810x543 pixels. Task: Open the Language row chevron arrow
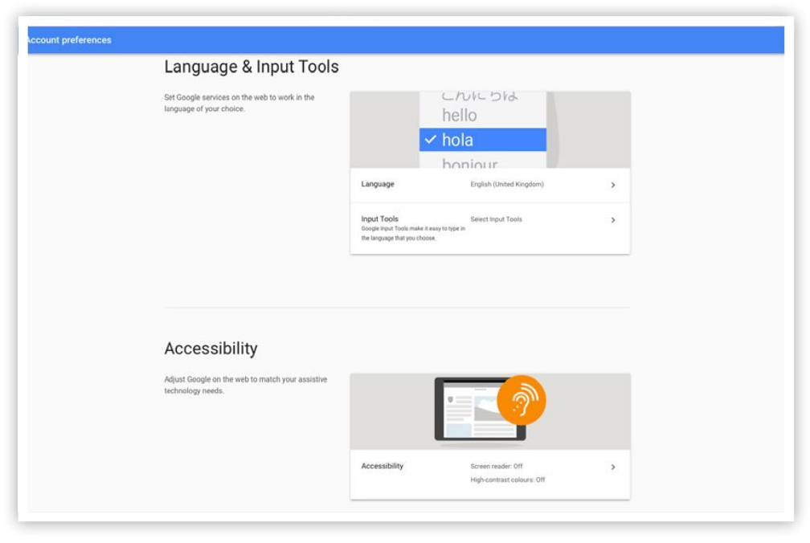[613, 185]
